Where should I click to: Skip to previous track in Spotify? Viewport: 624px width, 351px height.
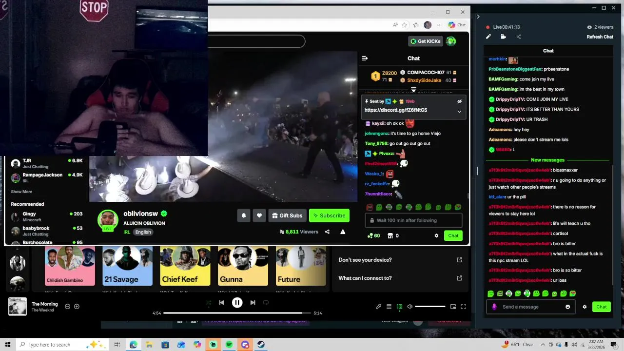[x=222, y=303]
